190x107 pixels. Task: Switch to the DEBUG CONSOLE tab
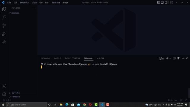tap(72, 58)
